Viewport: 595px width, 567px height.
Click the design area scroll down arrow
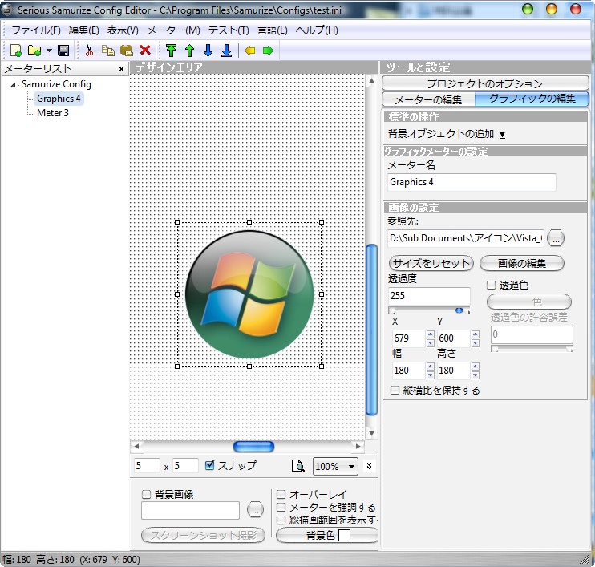coord(371,433)
